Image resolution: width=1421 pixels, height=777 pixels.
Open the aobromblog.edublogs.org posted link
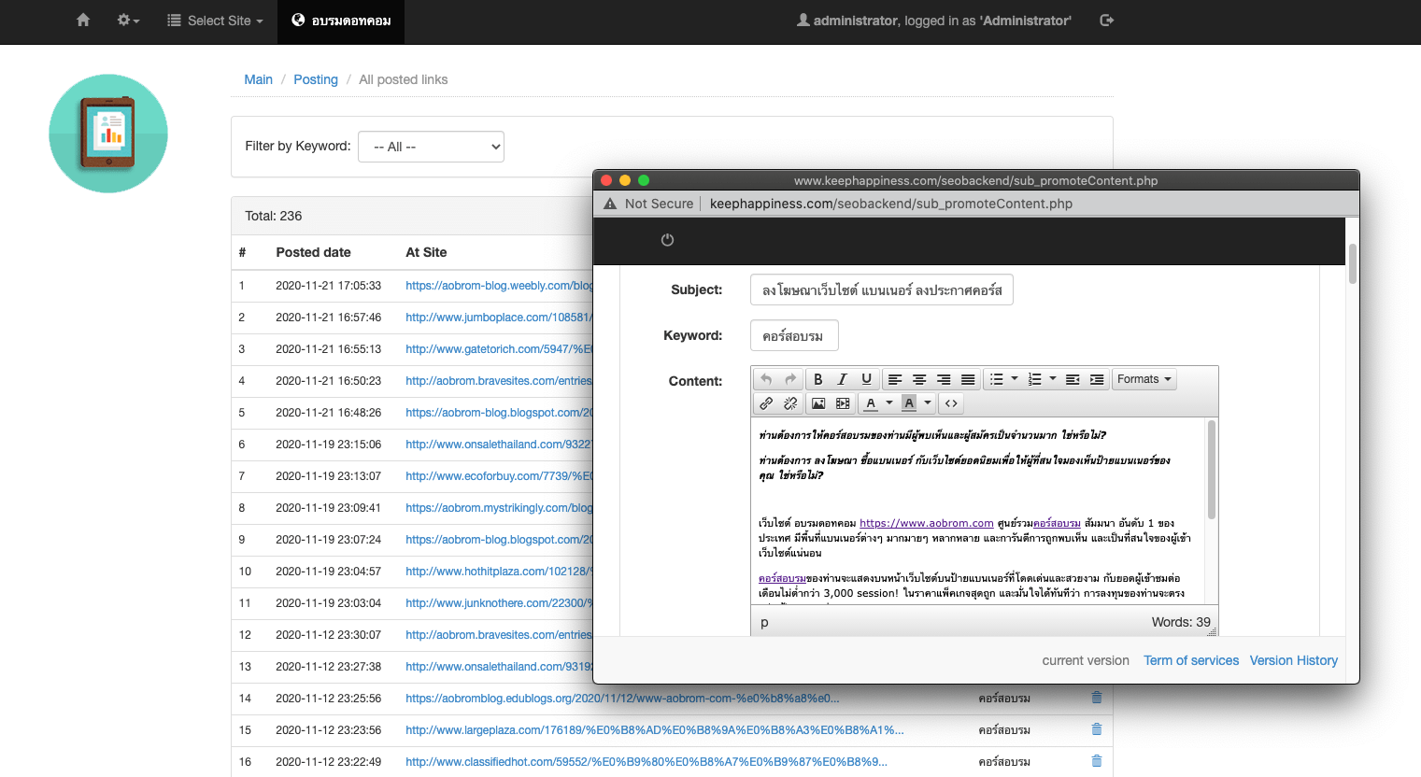pyautogui.click(x=622, y=698)
